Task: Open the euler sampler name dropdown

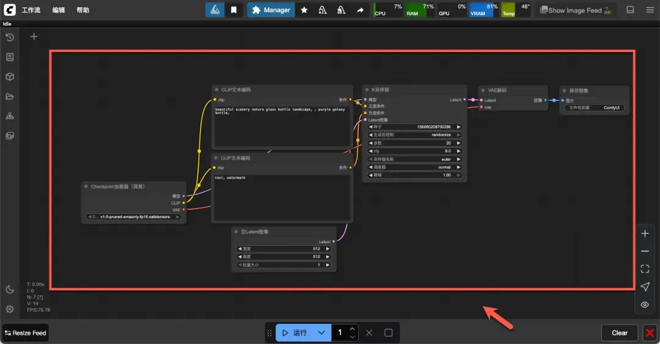Action: click(x=414, y=159)
